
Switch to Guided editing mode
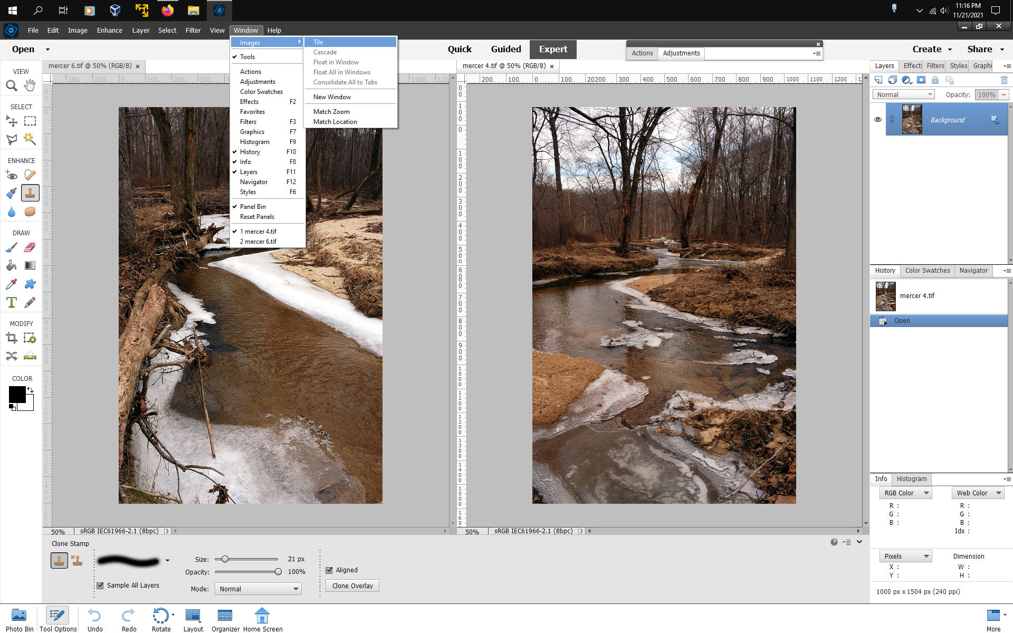[x=505, y=49]
